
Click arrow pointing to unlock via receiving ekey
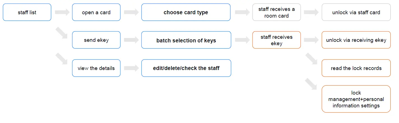(311, 40)
